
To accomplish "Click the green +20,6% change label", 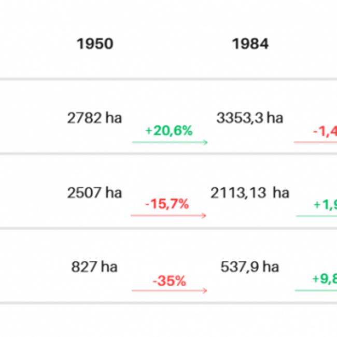I will coord(169,131).
